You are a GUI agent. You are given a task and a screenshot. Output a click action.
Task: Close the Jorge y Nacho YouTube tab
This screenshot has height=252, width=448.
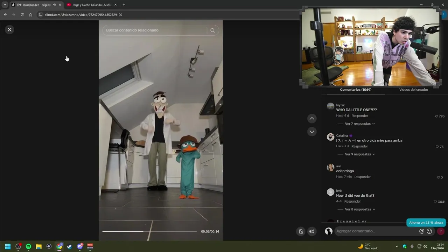click(x=115, y=5)
